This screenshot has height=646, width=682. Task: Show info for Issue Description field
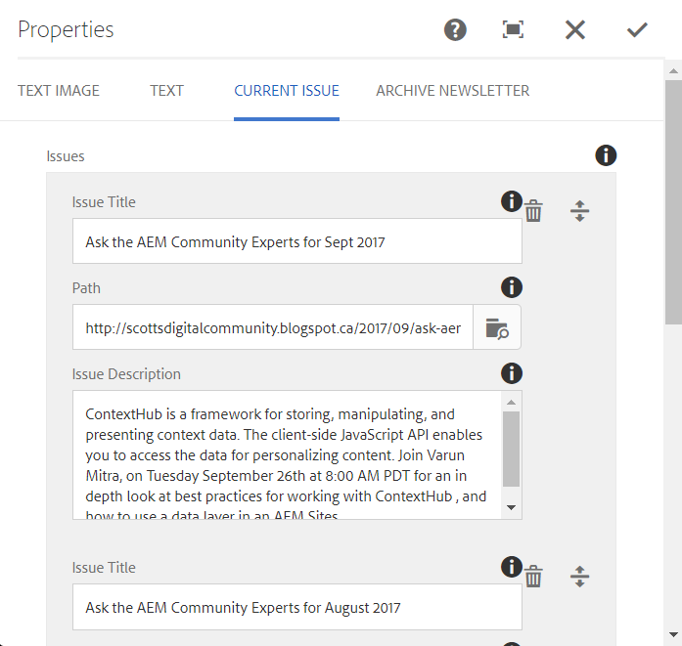(511, 373)
